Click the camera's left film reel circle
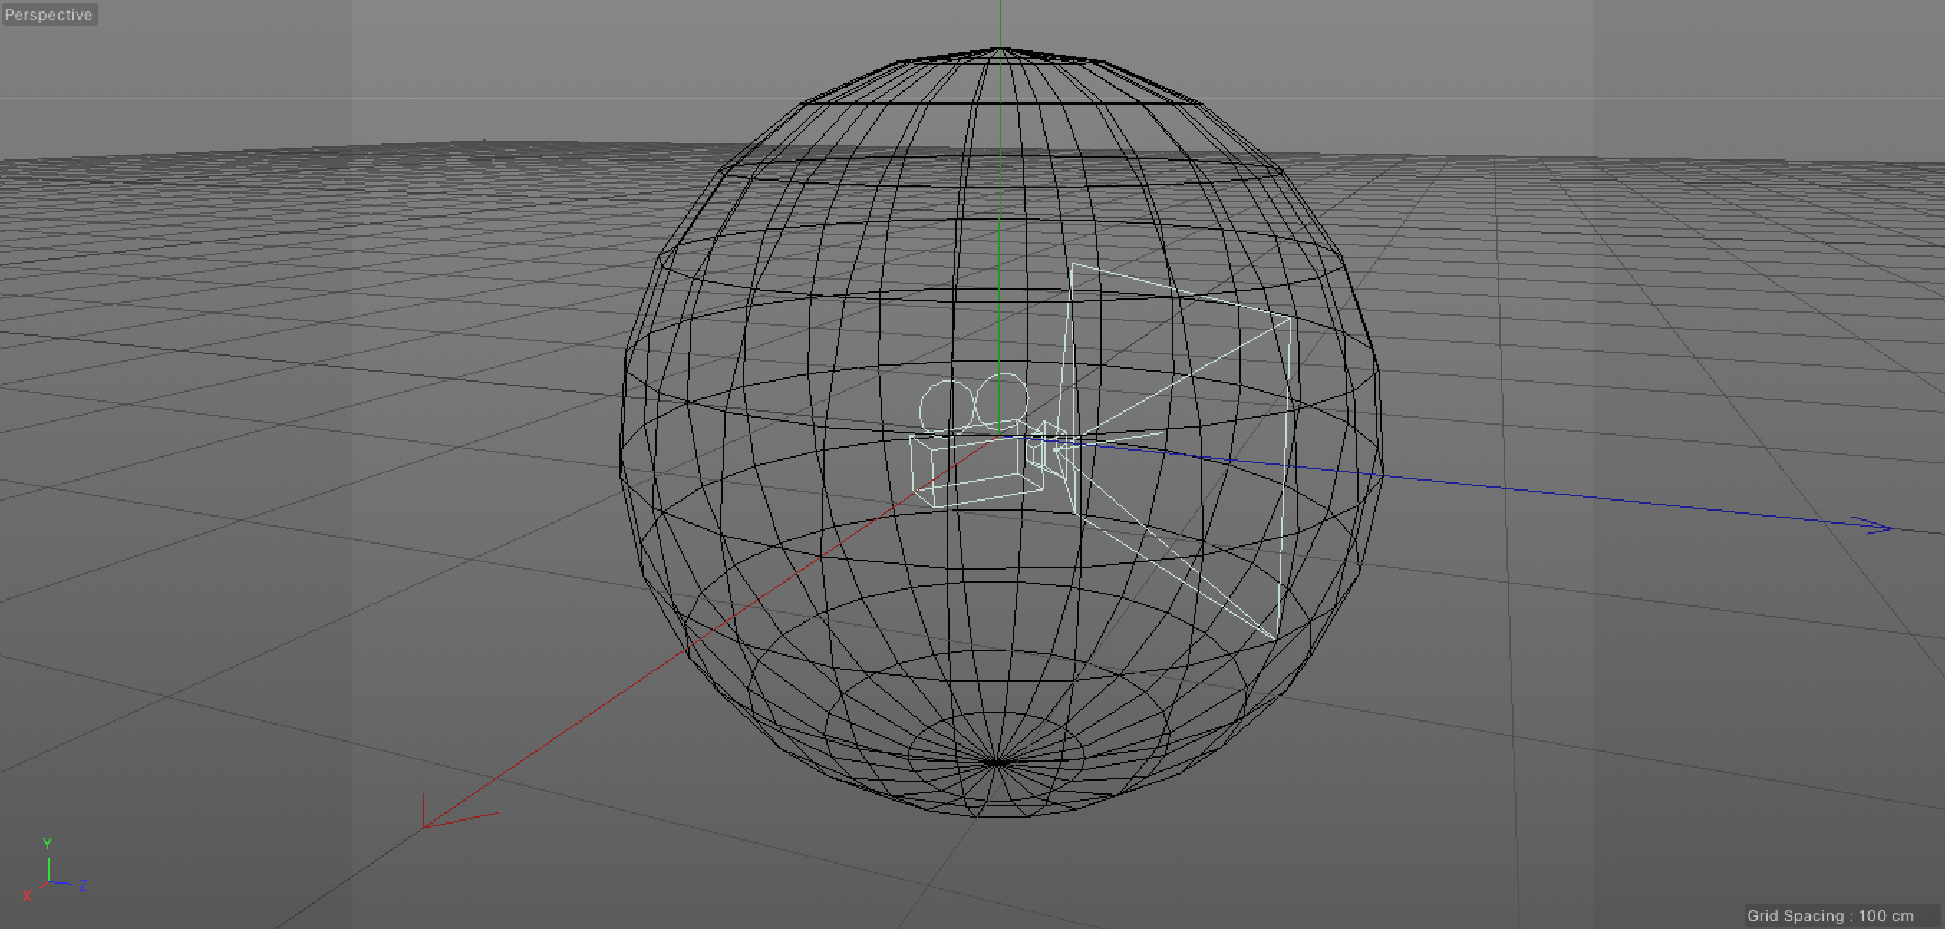The height and width of the screenshot is (929, 1945). point(946,407)
